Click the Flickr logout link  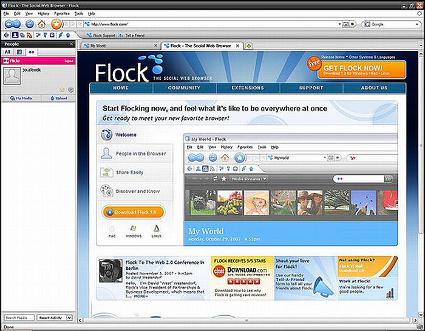69,61
